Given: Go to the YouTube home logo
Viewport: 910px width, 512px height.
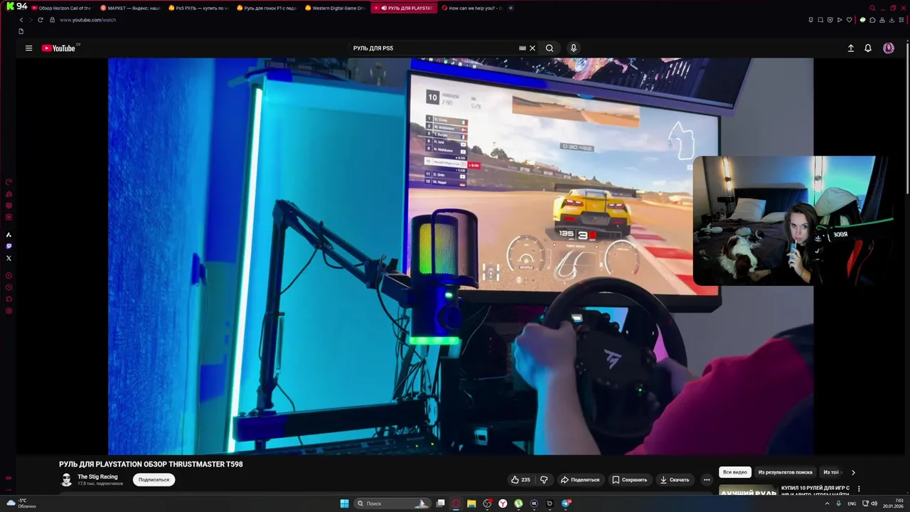Looking at the screenshot, I should [58, 48].
